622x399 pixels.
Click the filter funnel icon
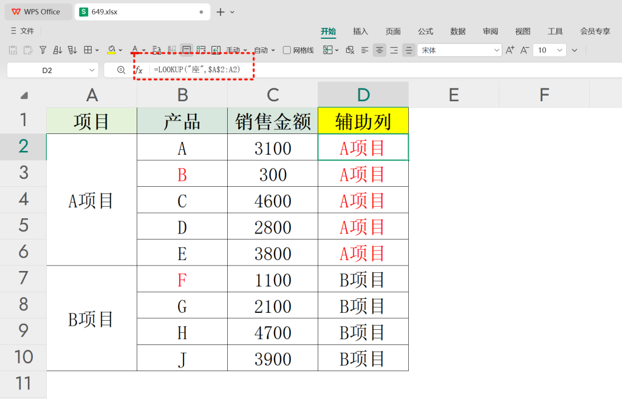(43, 50)
